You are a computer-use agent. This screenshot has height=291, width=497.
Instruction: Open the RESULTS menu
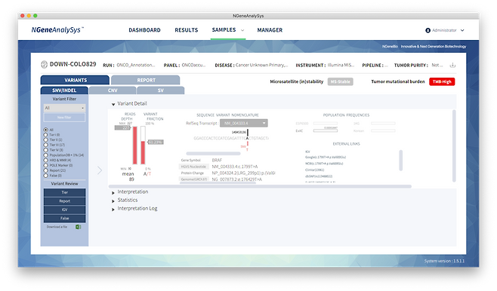click(x=187, y=30)
